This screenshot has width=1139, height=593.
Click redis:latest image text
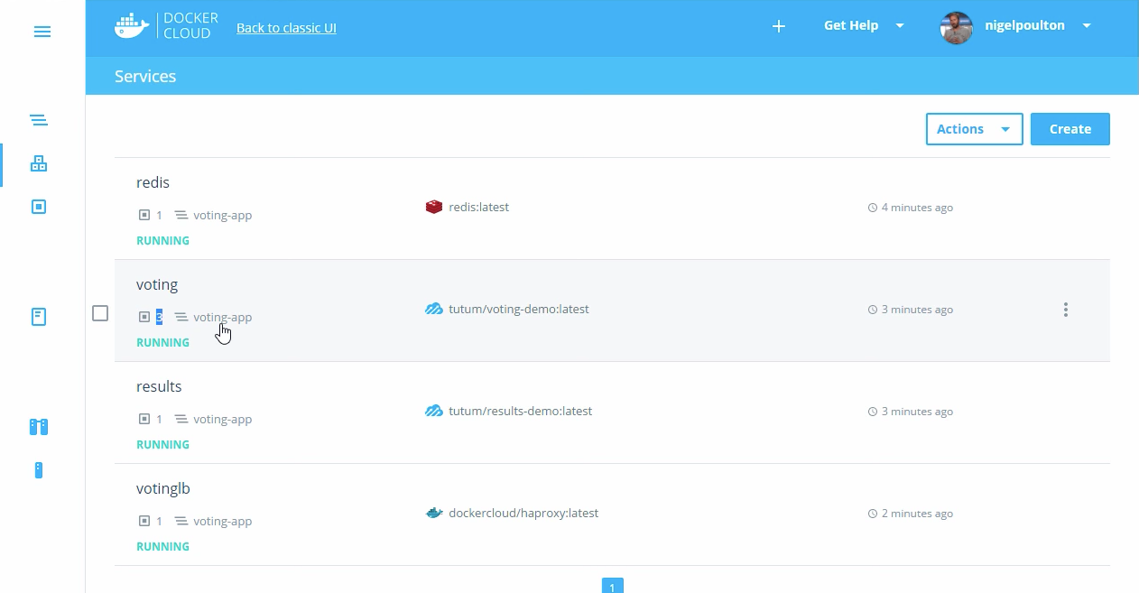pos(478,207)
